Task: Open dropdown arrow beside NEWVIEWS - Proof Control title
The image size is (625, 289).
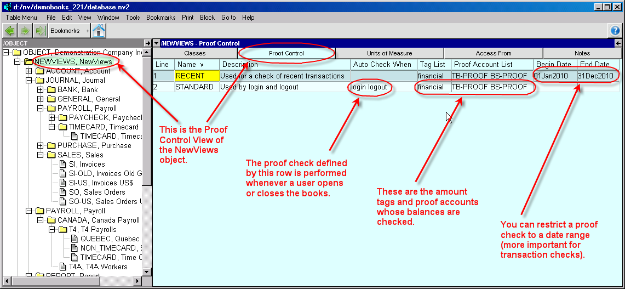Action: pyautogui.click(x=157, y=43)
